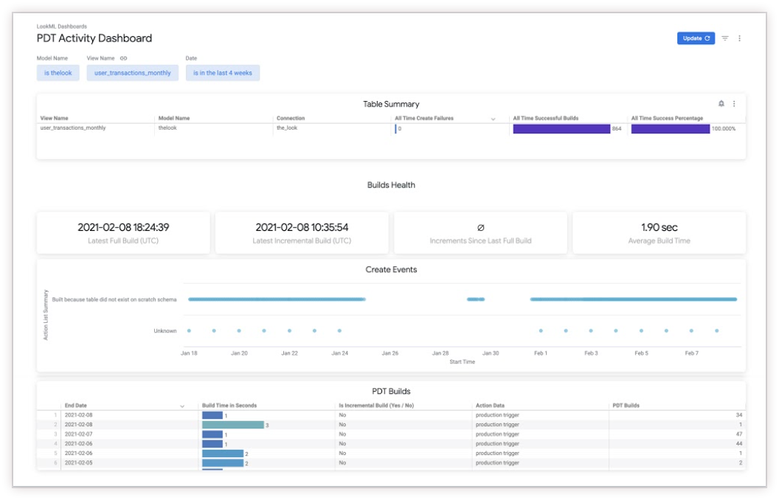This screenshot has width=779, height=500.
Task: Open the View Name filter user_transactions_monthly
Action: click(132, 73)
